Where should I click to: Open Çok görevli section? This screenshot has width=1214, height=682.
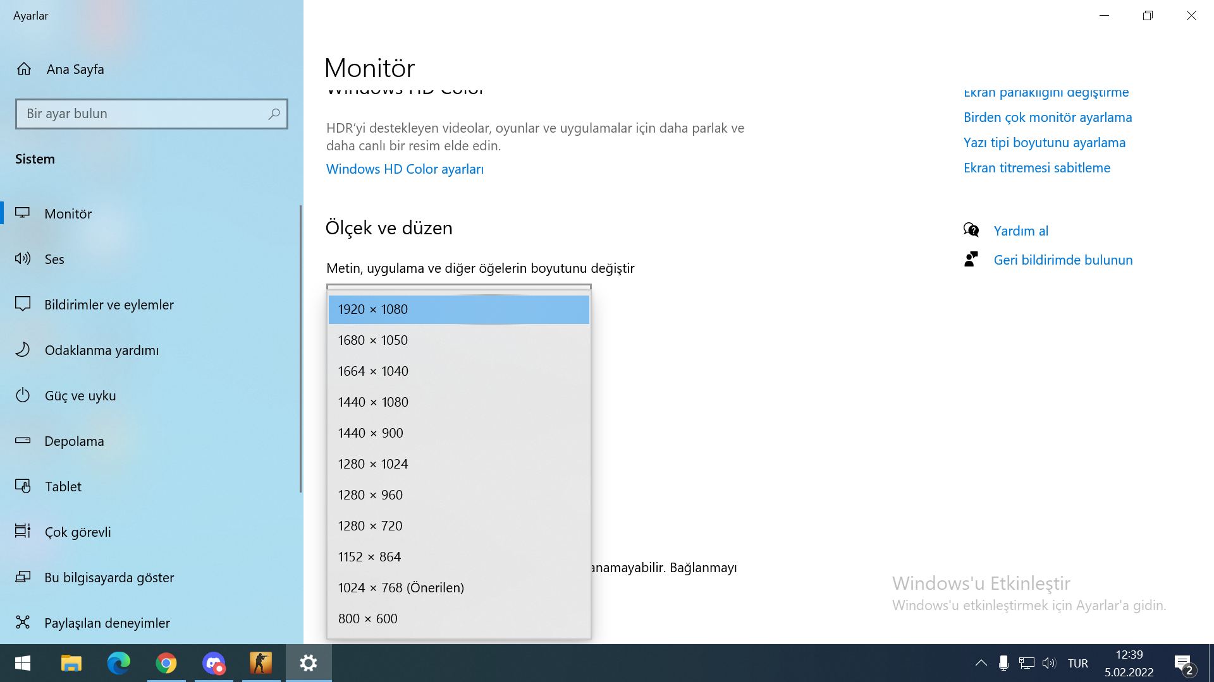78,532
